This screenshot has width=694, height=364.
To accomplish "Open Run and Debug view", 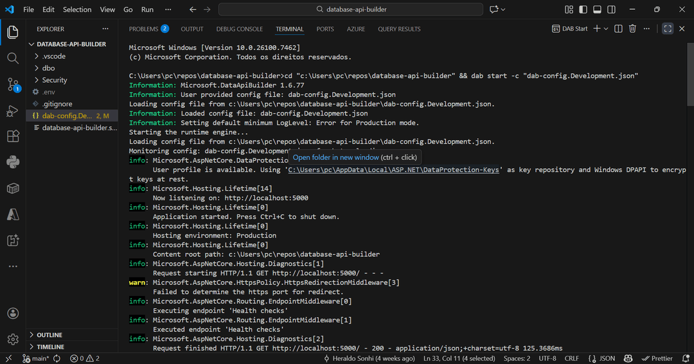I will (x=13, y=110).
